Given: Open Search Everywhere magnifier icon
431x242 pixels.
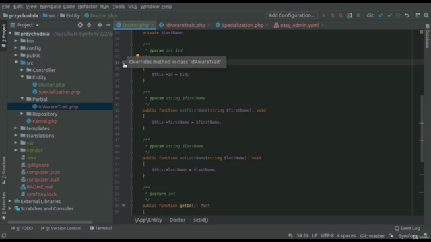Looking at the screenshot, I should point(426,15).
